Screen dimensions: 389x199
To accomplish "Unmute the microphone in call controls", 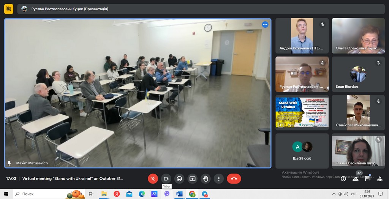I will coord(153,178).
